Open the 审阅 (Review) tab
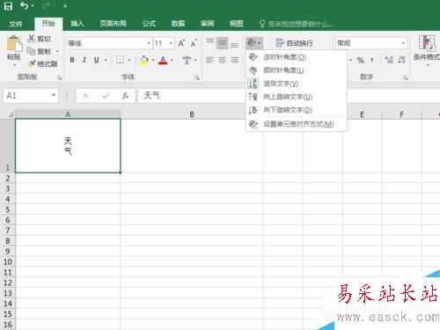 click(x=207, y=24)
